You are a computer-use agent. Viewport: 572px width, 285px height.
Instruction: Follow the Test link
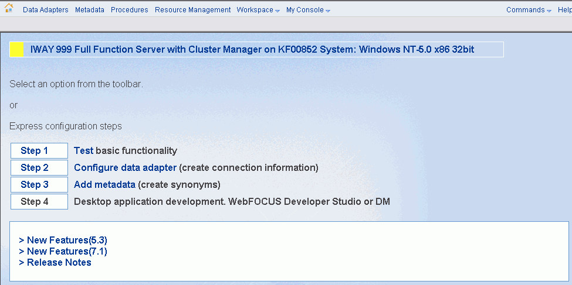84,150
